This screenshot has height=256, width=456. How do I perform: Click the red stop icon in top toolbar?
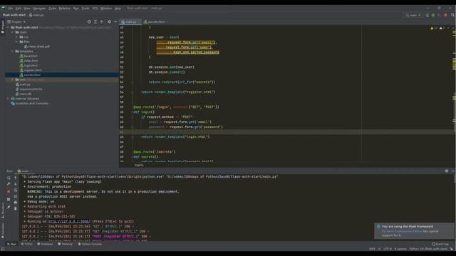pos(445,15)
